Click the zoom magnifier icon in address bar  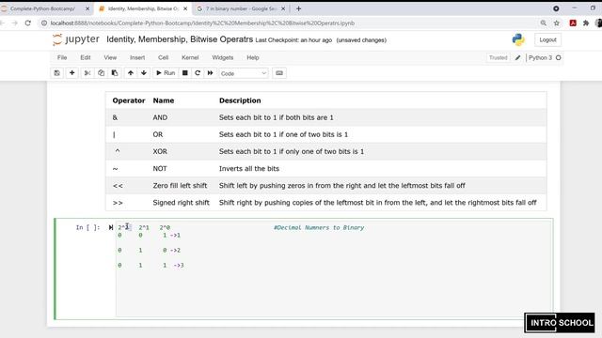pyautogui.click(x=544, y=23)
